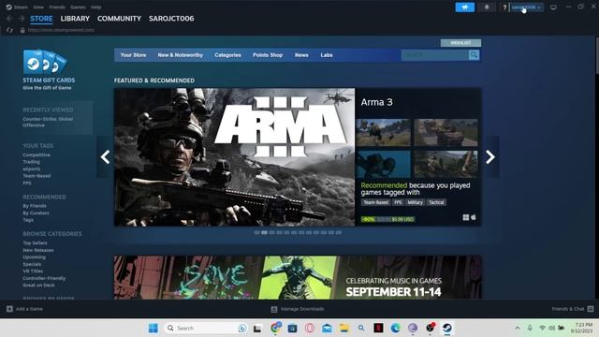Viewport: 599px width, 337px height.
Task: Open the Labs page
Action: tap(327, 55)
